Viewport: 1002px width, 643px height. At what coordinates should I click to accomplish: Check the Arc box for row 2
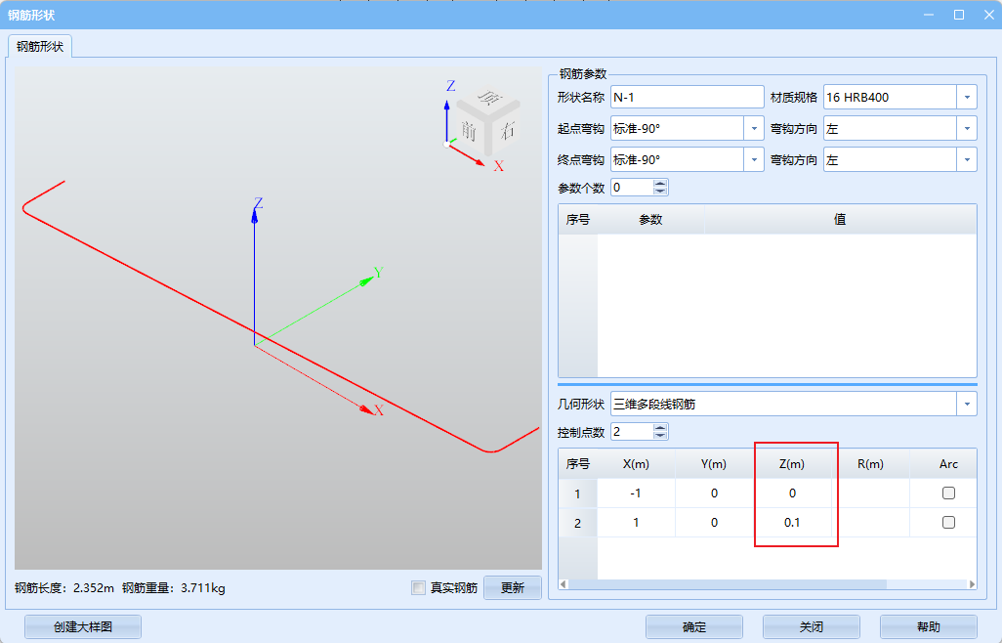coord(948,523)
